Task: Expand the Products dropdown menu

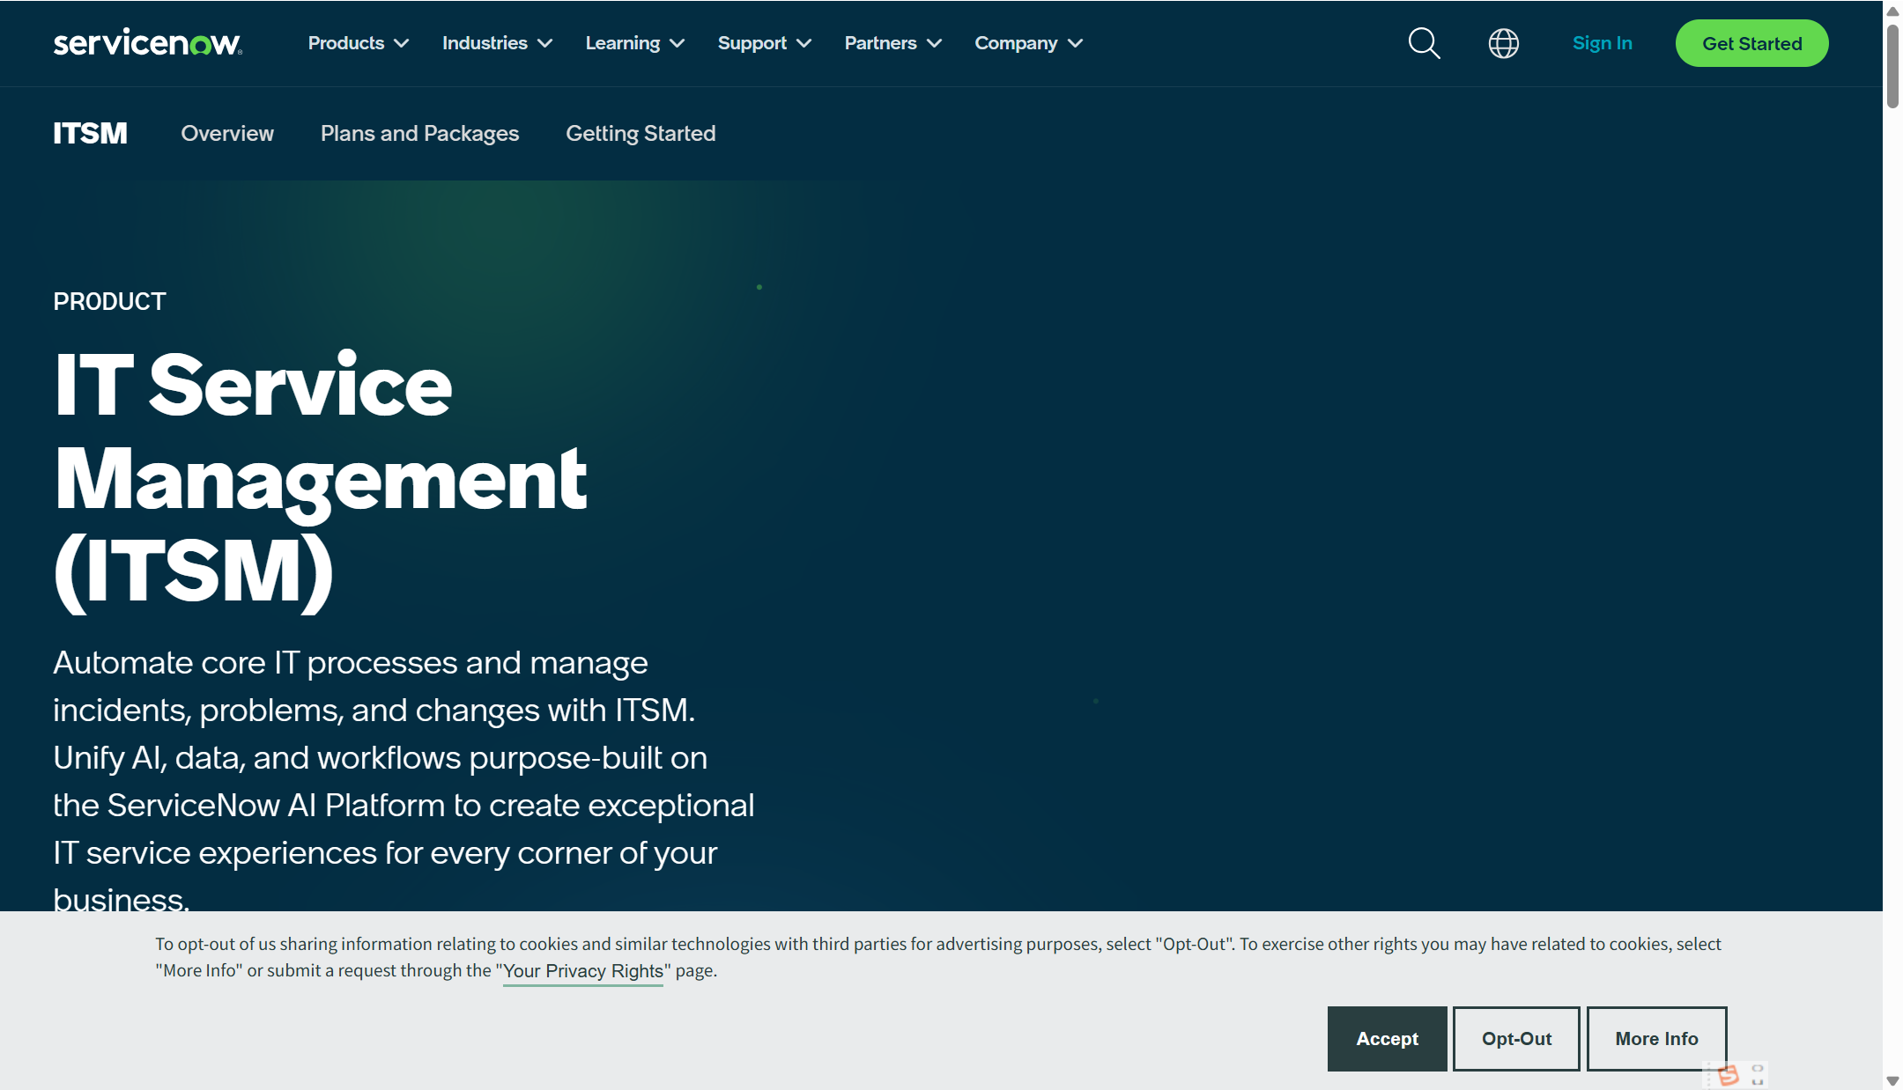Action: [358, 43]
